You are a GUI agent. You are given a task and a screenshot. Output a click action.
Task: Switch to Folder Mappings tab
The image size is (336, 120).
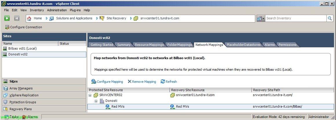pyautogui.click(x=180, y=45)
